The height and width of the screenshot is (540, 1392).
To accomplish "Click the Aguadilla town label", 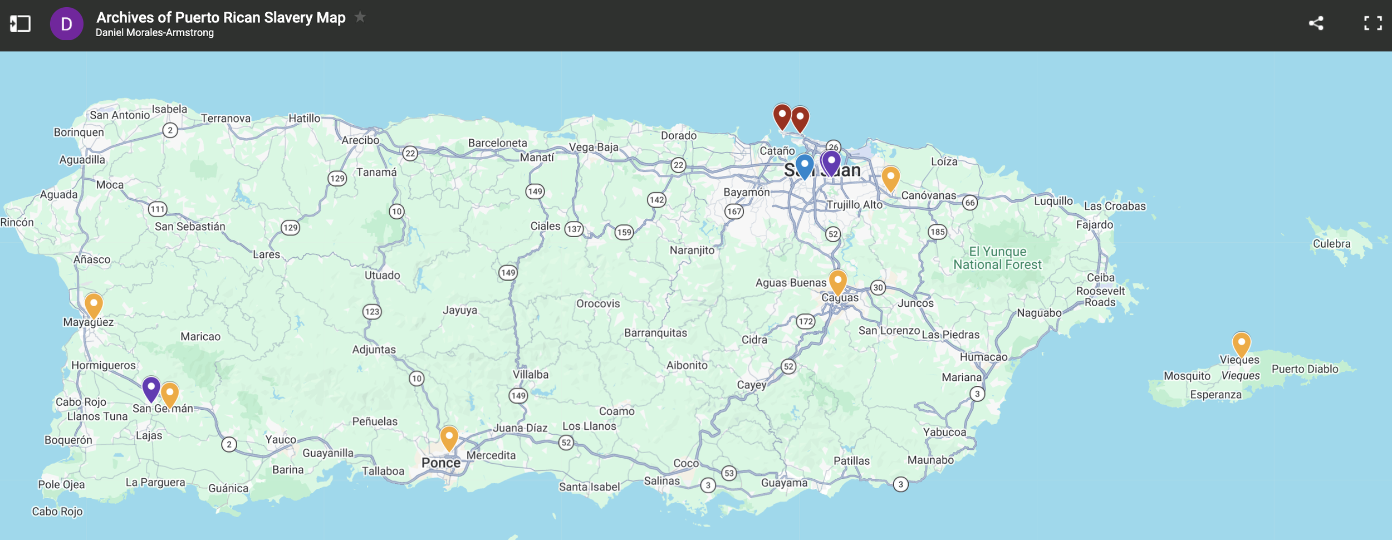I will [82, 160].
